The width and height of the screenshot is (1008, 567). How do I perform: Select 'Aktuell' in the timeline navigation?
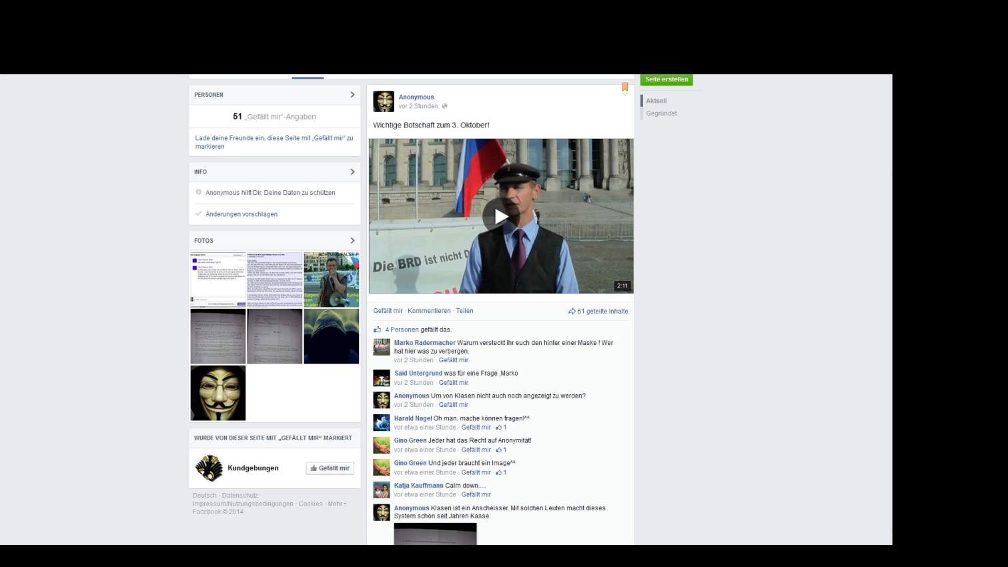(x=656, y=101)
